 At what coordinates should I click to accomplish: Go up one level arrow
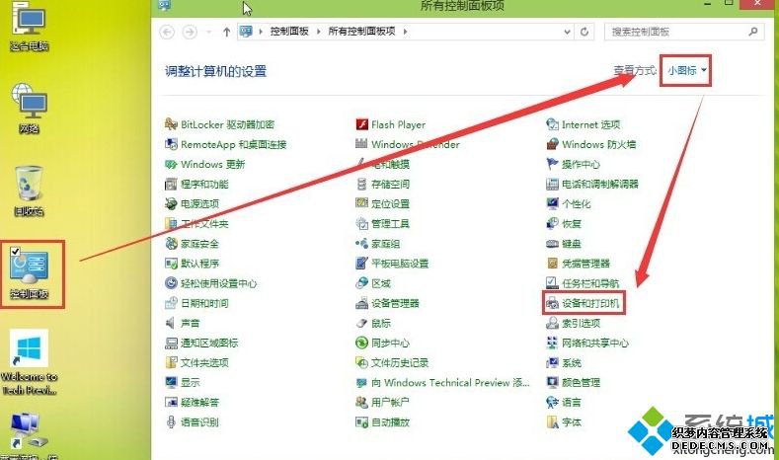[x=226, y=32]
